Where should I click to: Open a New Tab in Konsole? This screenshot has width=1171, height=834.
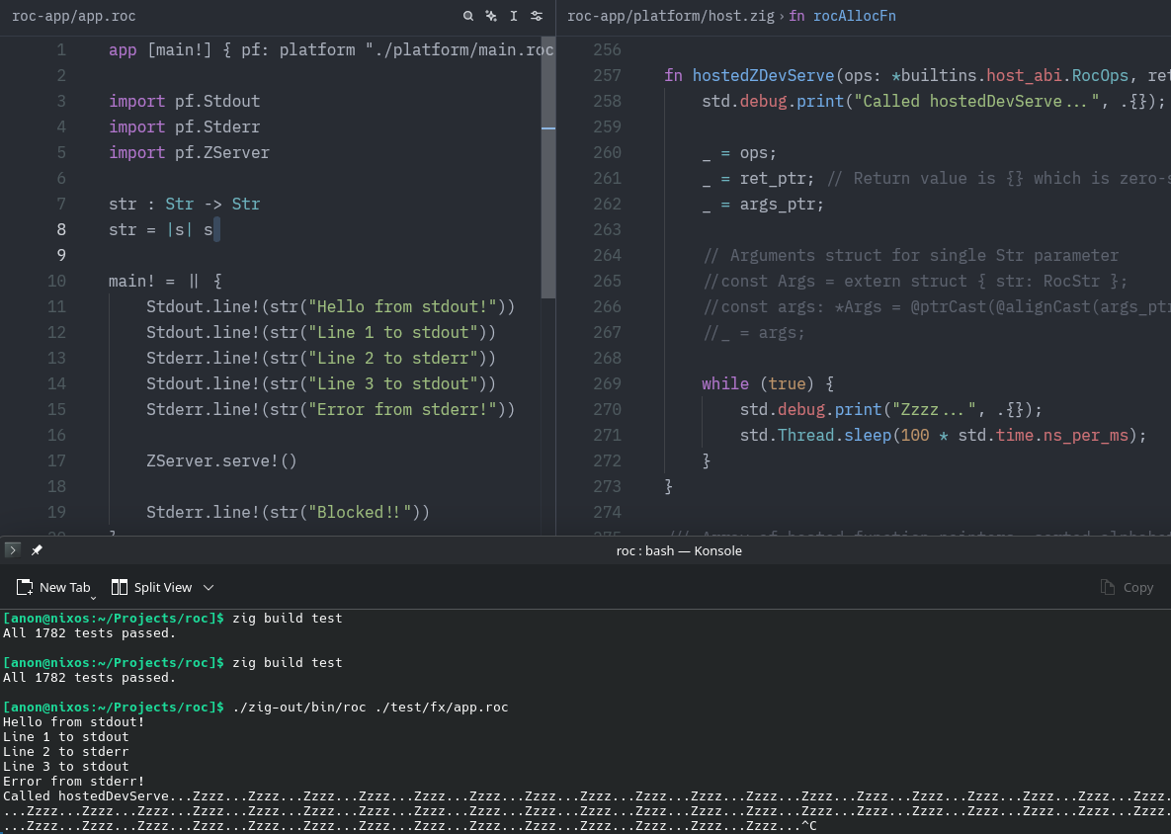point(53,587)
